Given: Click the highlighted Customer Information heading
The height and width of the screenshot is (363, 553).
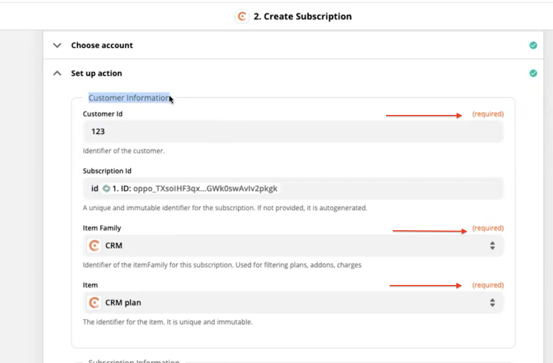Looking at the screenshot, I should click(x=129, y=98).
